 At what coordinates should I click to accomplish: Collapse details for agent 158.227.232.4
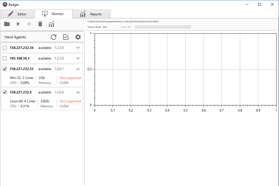pyautogui.click(x=78, y=92)
